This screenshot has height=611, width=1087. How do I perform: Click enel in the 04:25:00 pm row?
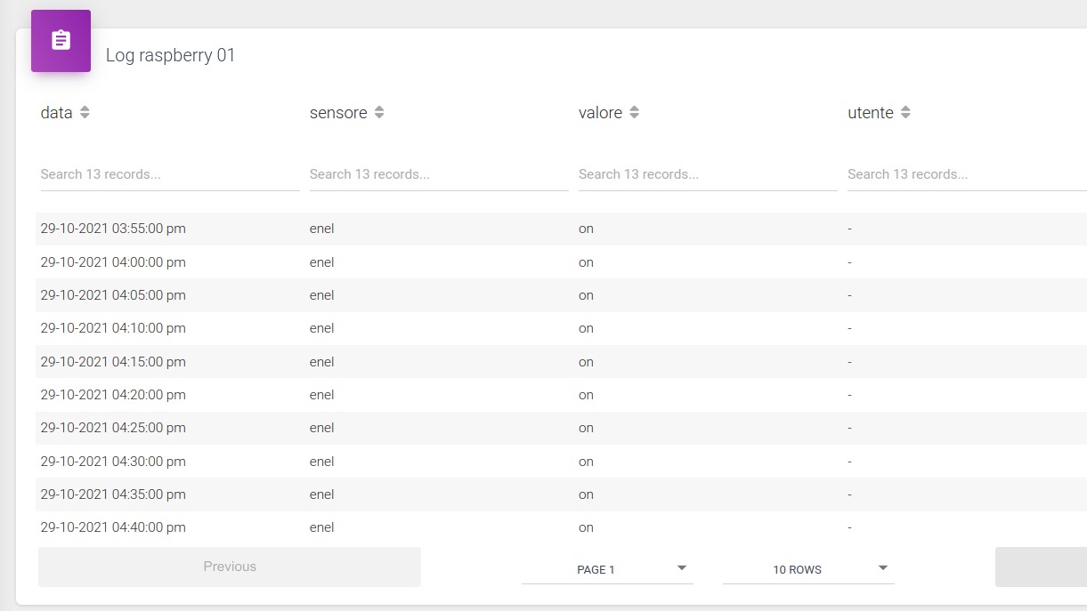click(x=321, y=428)
